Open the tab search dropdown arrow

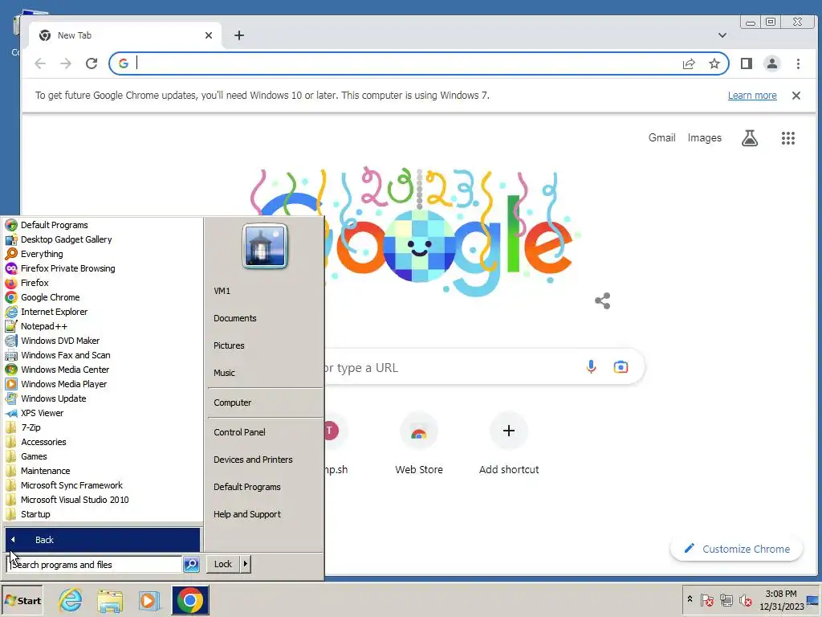722,35
